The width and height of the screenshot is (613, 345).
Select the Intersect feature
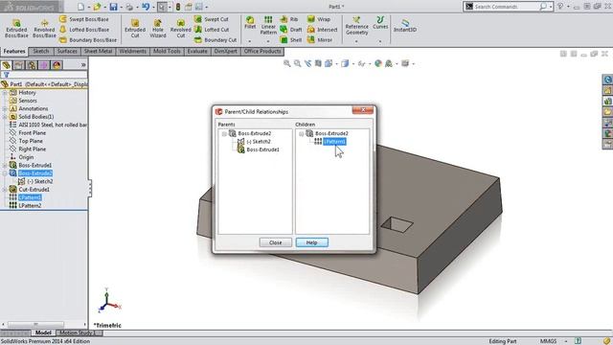323,30
